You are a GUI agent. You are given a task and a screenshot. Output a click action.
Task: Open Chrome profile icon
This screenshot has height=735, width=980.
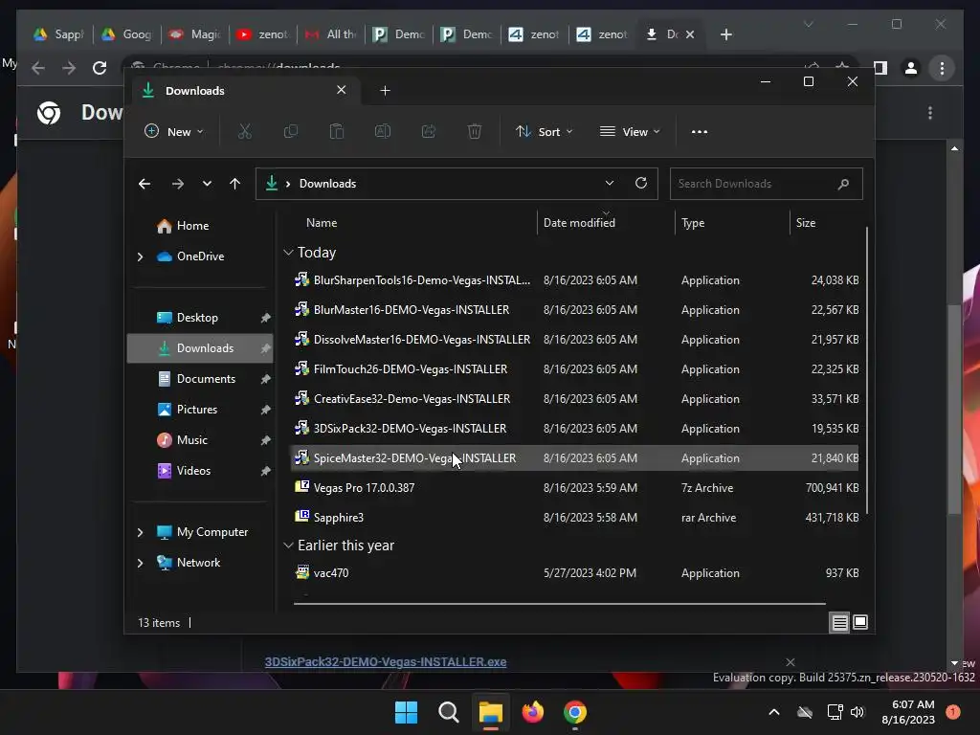tap(911, 68)
